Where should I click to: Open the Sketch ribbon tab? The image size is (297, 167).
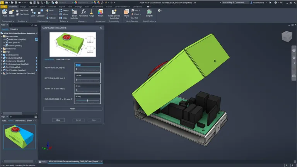click(43, 7)
